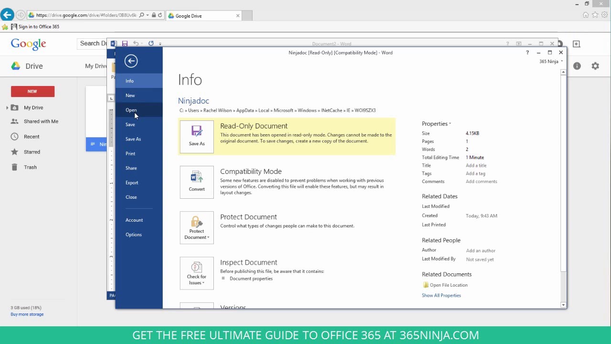Image resolution: width=611 pixels, height=344 pixels.
Task: Click the browser home icon
Action: (586, 15)
